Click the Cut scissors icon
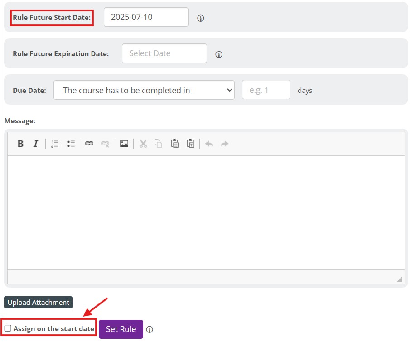The height and width of the screenshot is (342, 411). click(143, 144)
